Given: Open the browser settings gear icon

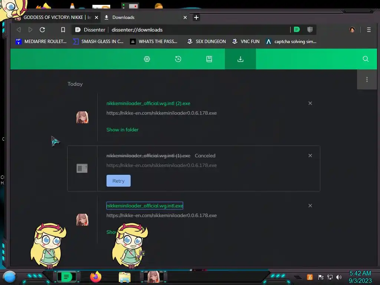Looking at the screenshot, I should [x=147, y=59].
